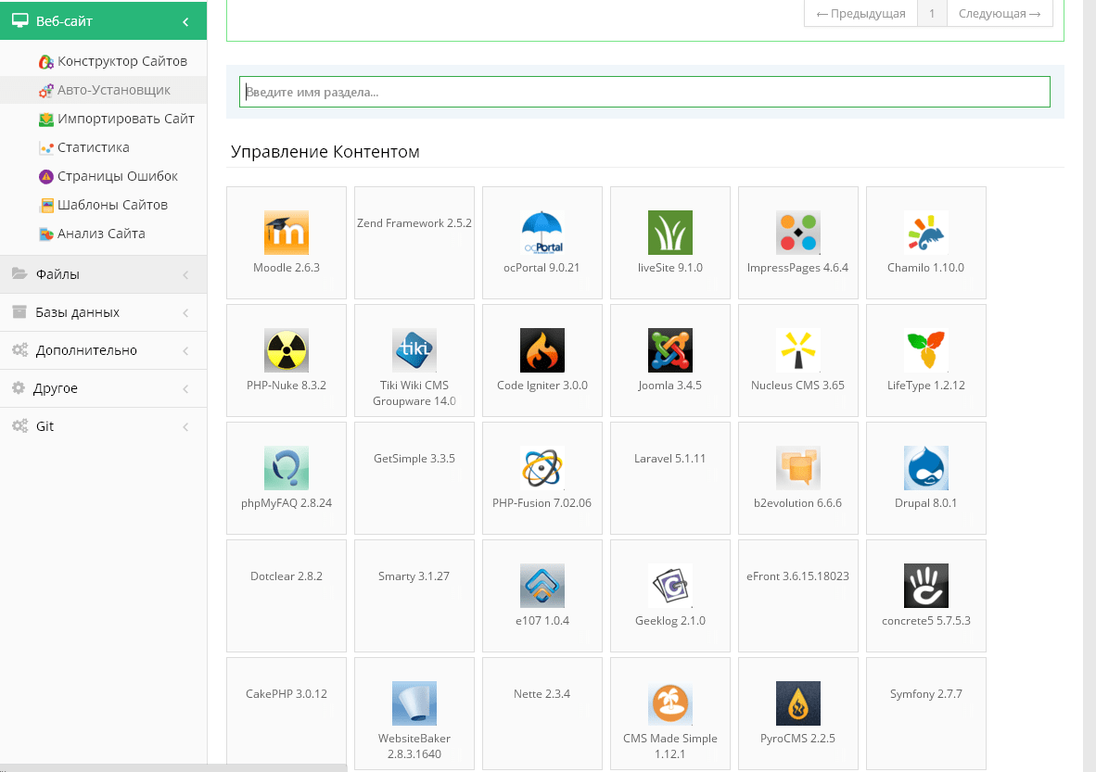Open the PHP-Nuke 8.3.2 icon
1096x772 pixels.
click(x=286, y=350)
